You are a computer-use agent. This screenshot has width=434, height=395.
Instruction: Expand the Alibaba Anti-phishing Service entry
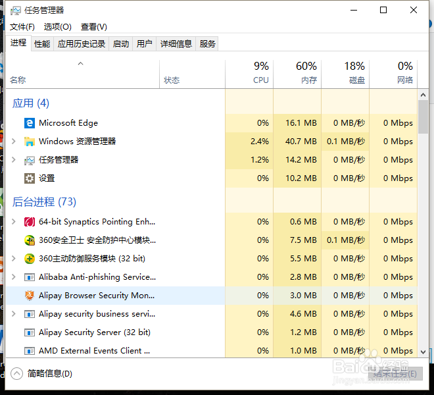(14, 277)
